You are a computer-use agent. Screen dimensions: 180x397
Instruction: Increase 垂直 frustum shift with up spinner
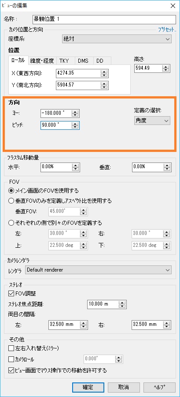coord(166,165)
